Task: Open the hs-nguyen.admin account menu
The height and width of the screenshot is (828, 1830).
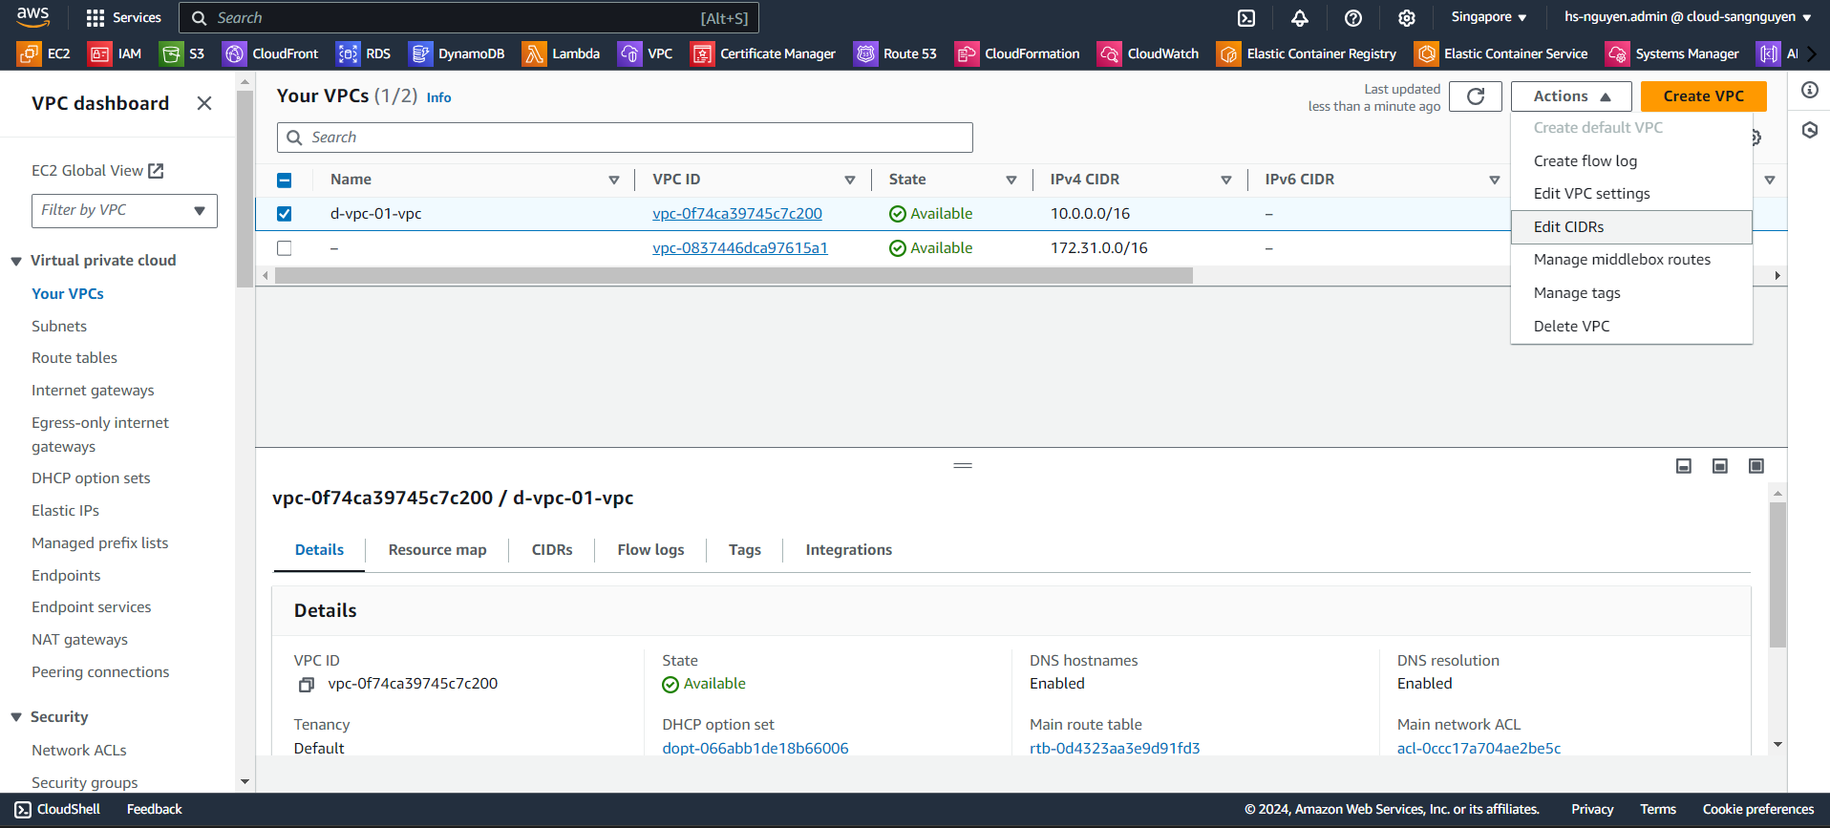Action: pos(1688,17)
